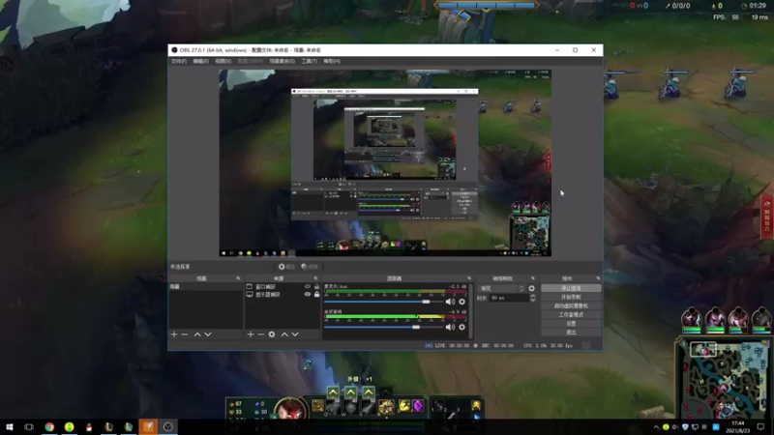This screenshot has height=435, width=774.
Task: Toggle visibility eye of window capture source
Action: tap(308, 286)
